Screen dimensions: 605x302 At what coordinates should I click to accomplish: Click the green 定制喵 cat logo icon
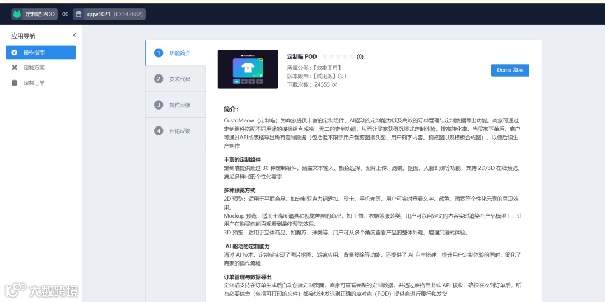(x=17, y=14)
